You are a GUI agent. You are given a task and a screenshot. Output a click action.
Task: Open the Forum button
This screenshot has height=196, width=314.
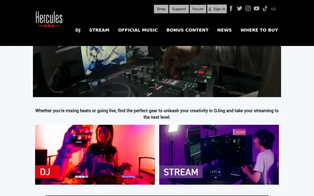(x=198, y=9)
